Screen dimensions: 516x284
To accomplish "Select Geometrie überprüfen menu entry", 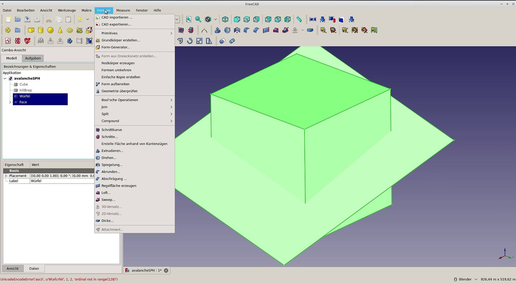I will click(x=119, y=91).
